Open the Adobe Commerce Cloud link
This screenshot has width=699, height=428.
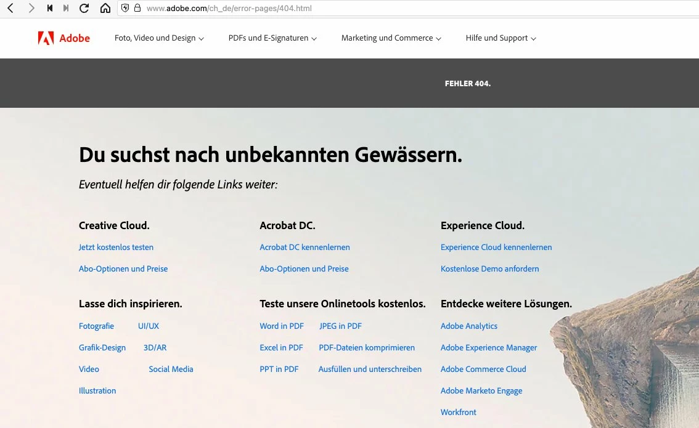pos(483,369)
